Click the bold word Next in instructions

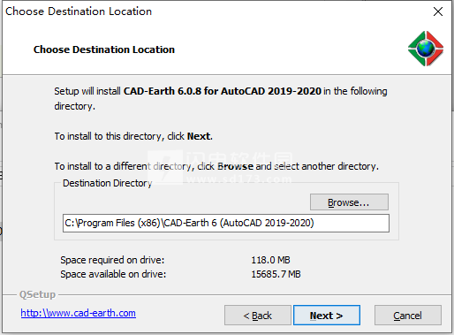pos(199,136)
